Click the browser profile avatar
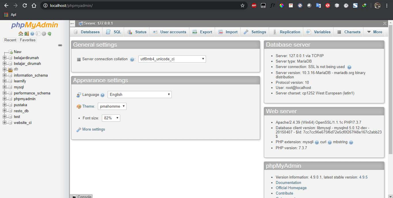The image size is (393, 198). [377, 5]
